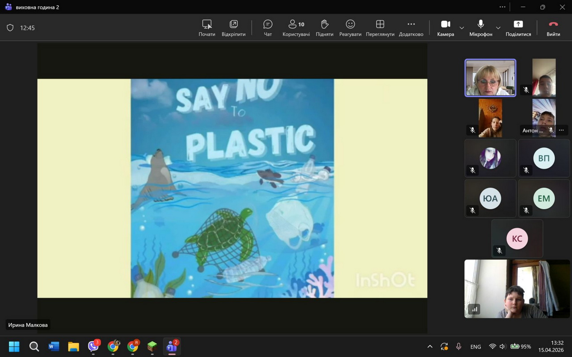Leave the meeting with Вийти
This screenshot has height=357, width=572.
click(x=553, y=28)
